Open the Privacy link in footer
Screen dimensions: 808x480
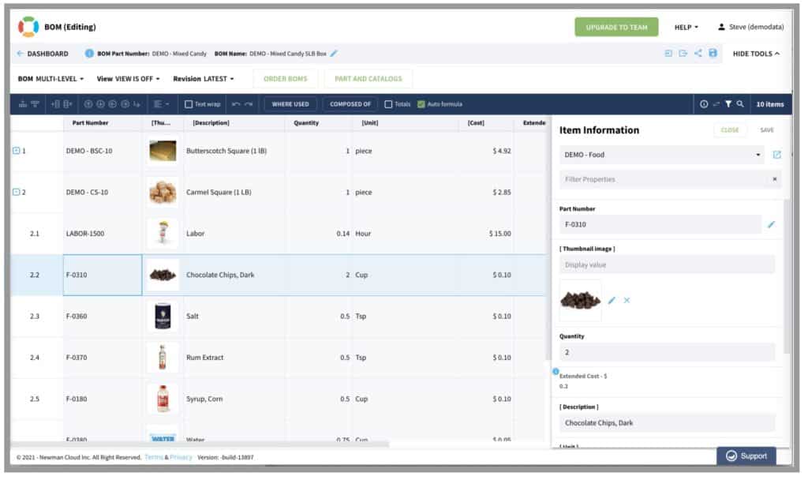pos(181,457)
